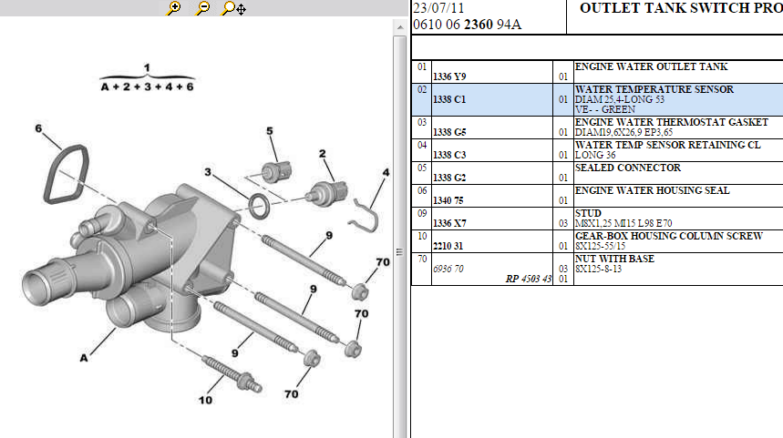Click NUT WITH BASE description
Viewport: 783px width, 438px height.
tap(614, 259)
